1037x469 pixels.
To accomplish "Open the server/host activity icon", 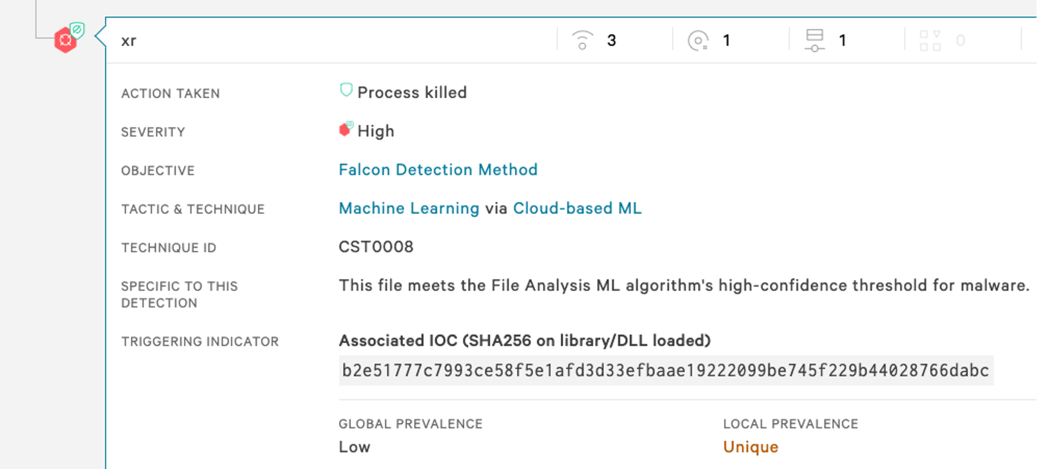I will coord(814,40).
